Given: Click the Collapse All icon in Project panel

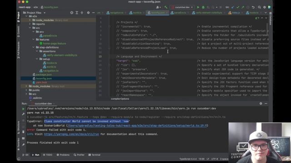Looking at the screenshot, I should pos(82,13).
